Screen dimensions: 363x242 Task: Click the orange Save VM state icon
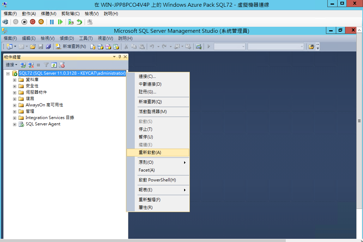tap(41, 22)
